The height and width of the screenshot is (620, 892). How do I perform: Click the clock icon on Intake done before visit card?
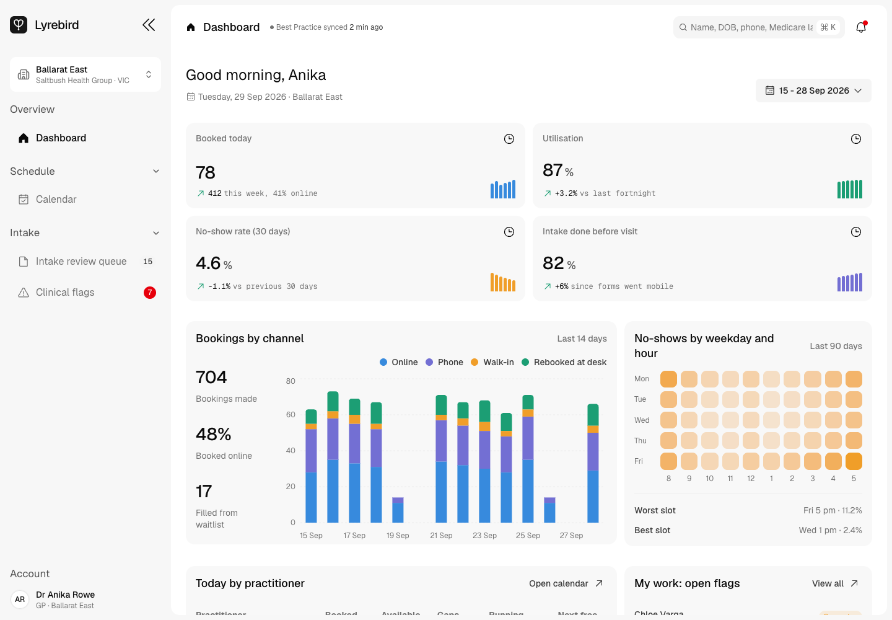tap(856, 232)
